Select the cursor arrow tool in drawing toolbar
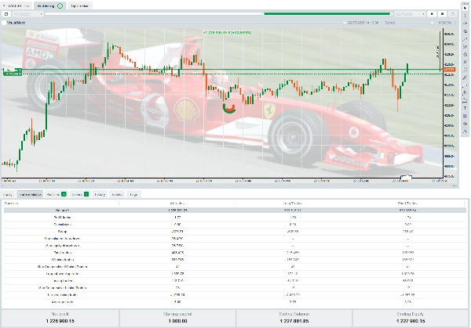The image size is (471, 328). click(x=465, y=8)
